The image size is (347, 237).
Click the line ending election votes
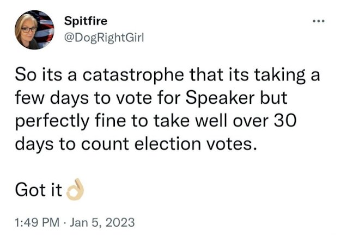tap(137, 145)
